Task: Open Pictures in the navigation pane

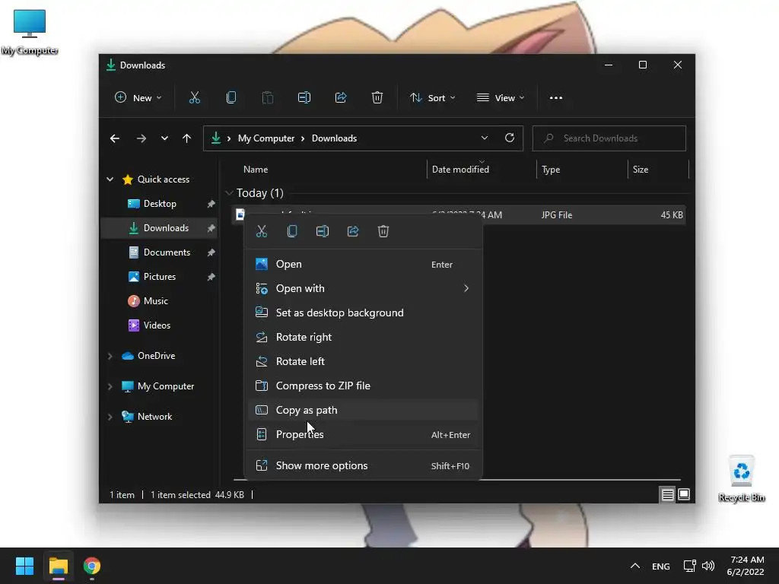Action: 160,277
